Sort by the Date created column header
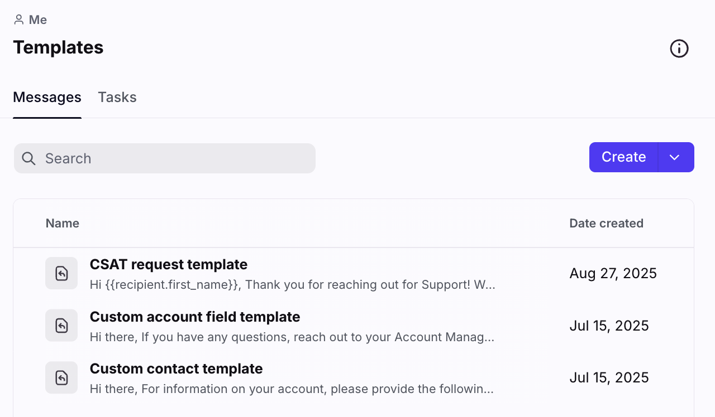The width and height of the screenshot is (715, 417). 606,224
